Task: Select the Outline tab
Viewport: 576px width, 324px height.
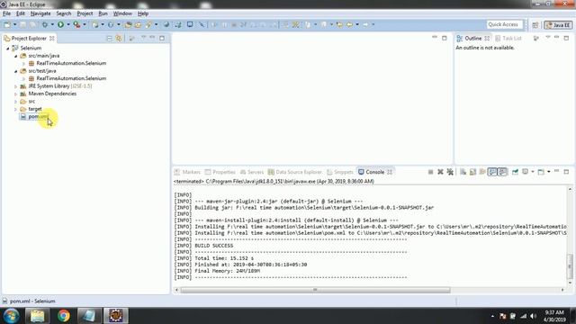Action: [472, 38]
